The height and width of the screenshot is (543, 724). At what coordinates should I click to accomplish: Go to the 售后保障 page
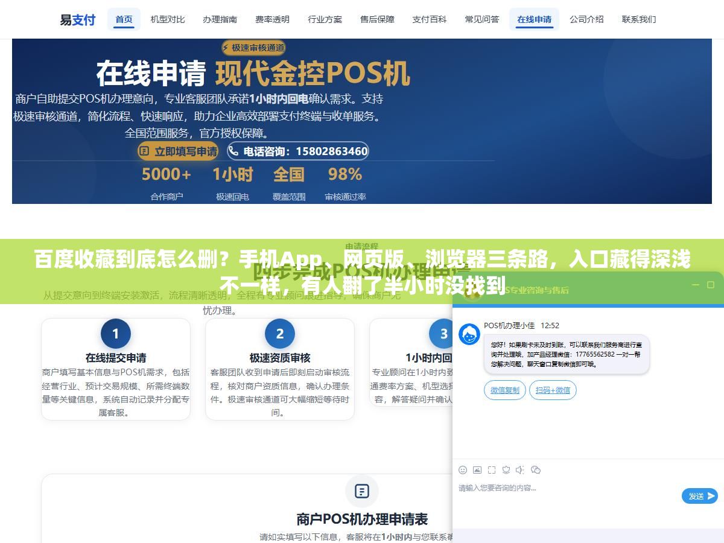378,19
